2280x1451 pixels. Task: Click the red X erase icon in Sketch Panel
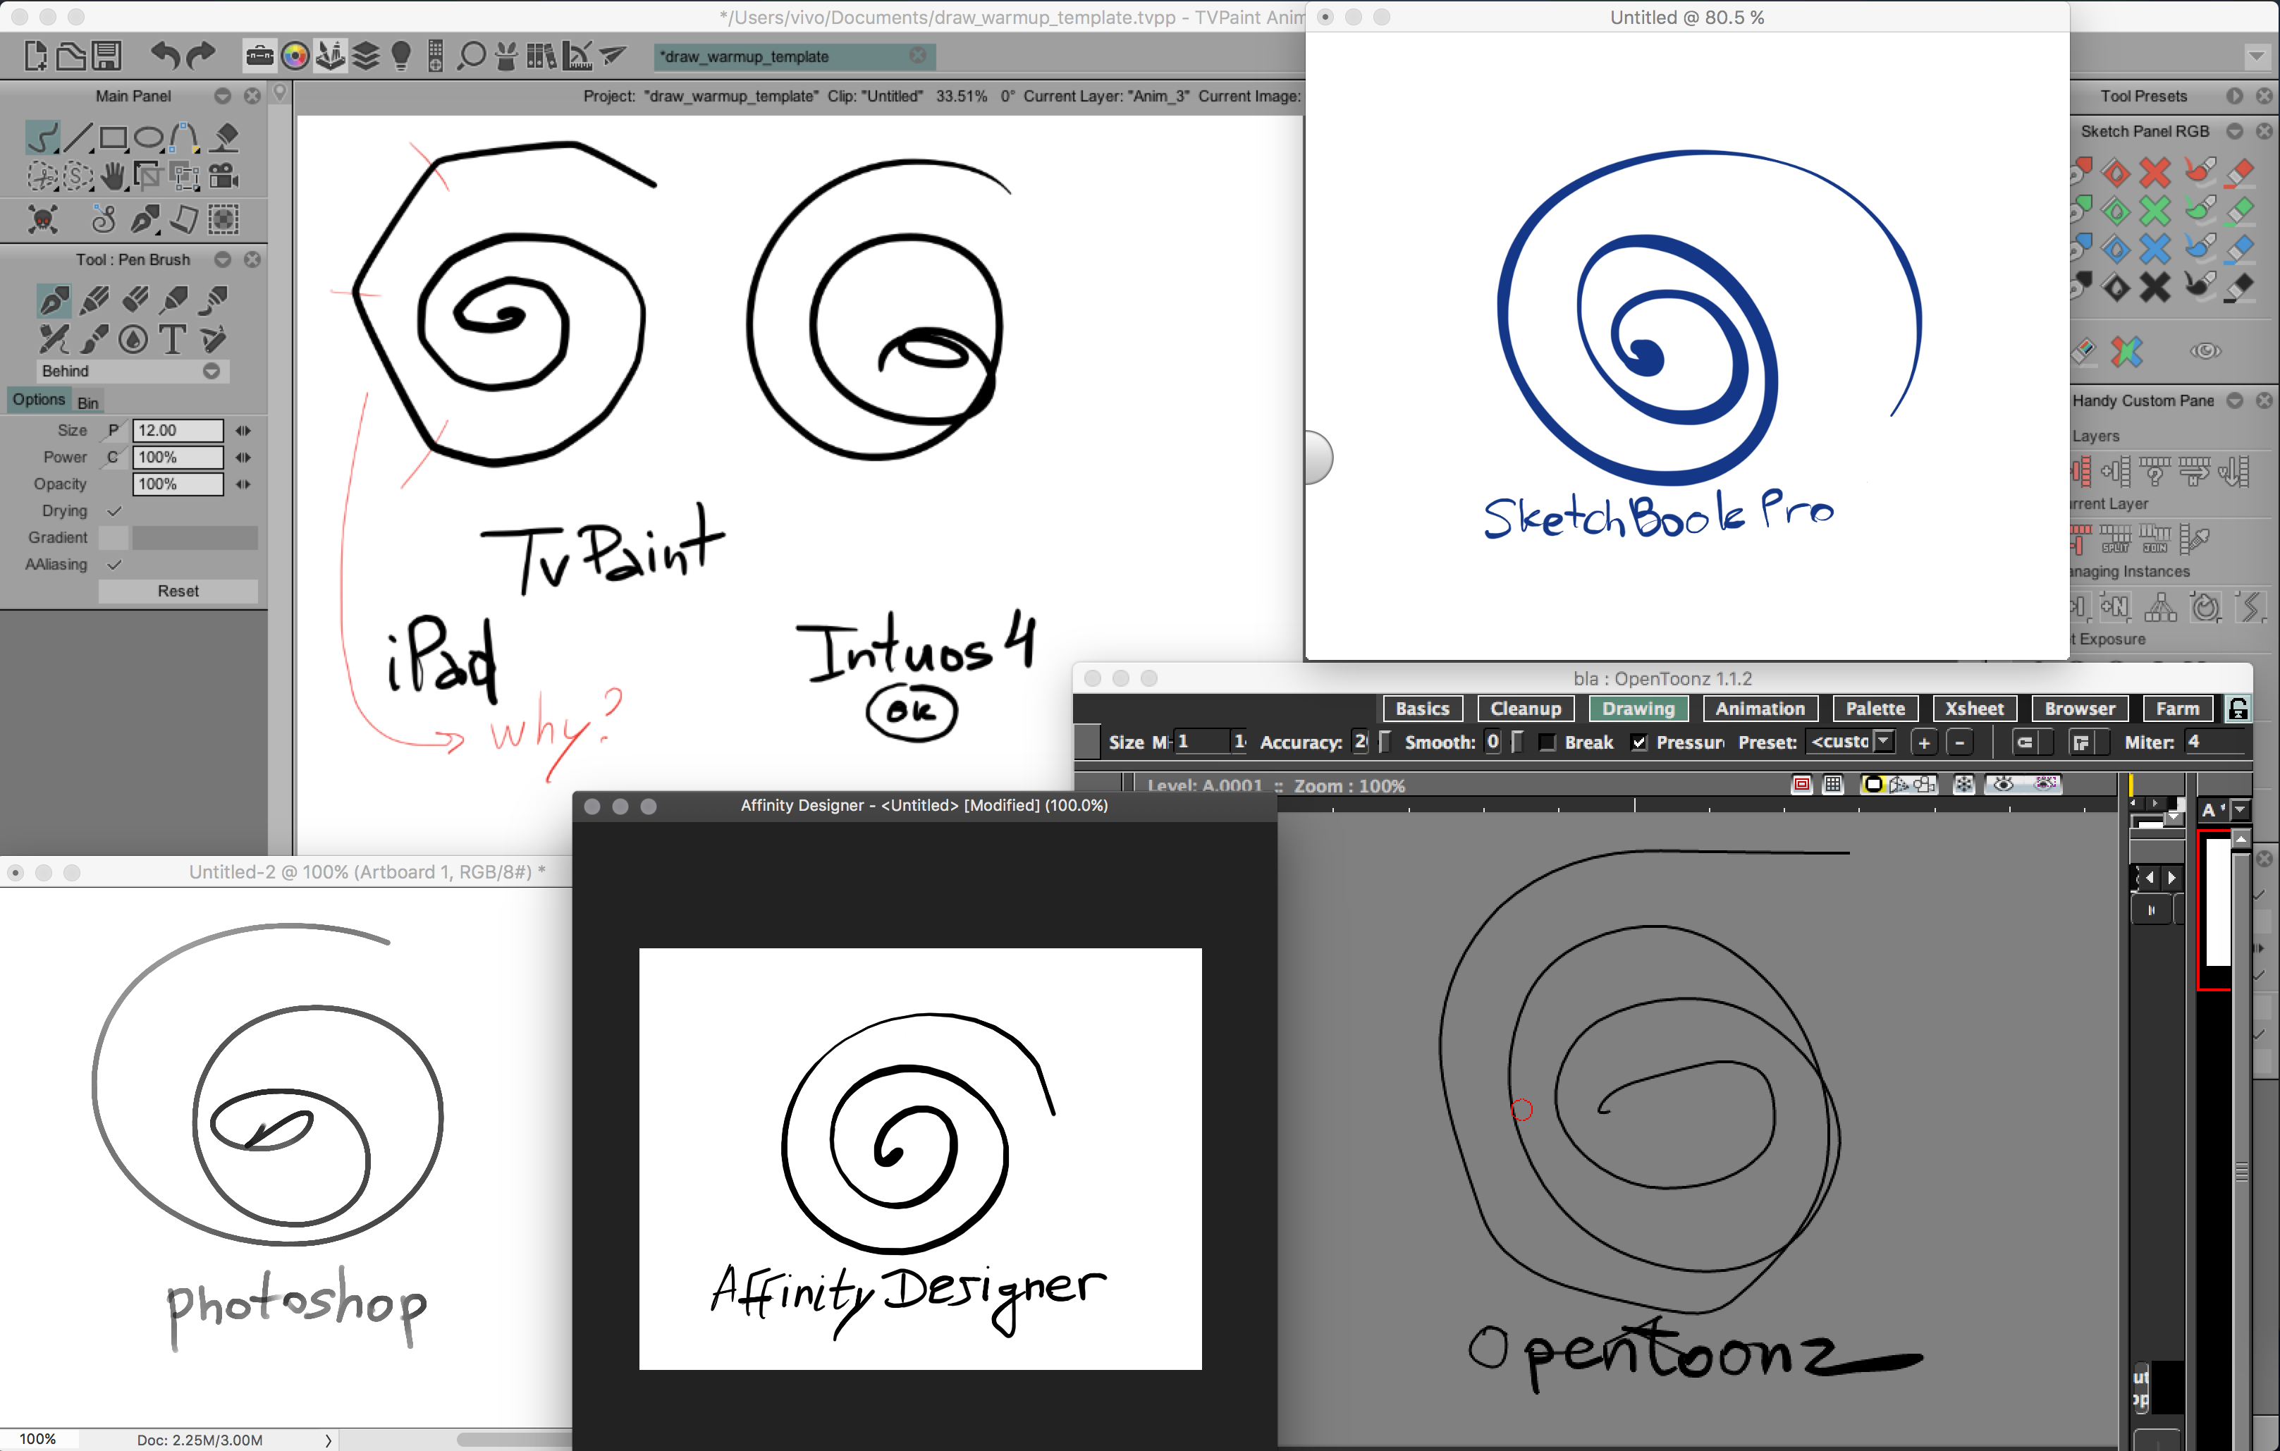(x=2155, y=172)
